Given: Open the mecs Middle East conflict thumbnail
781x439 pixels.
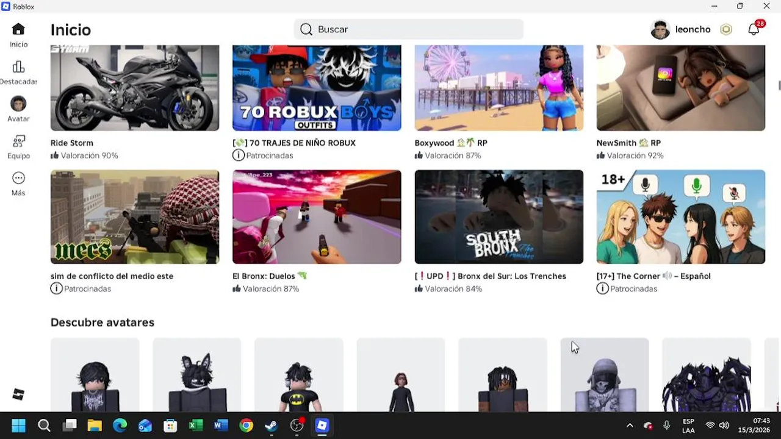Looking at the screenshot, I should coord(135,217).
